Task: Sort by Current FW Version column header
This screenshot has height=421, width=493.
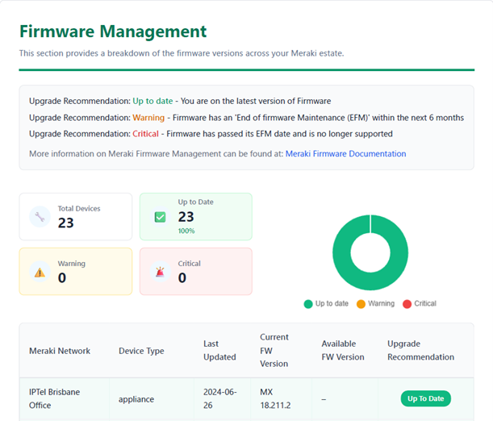Action: [274, 350]
